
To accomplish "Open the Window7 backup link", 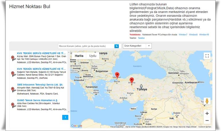I will tap(183, 34).
